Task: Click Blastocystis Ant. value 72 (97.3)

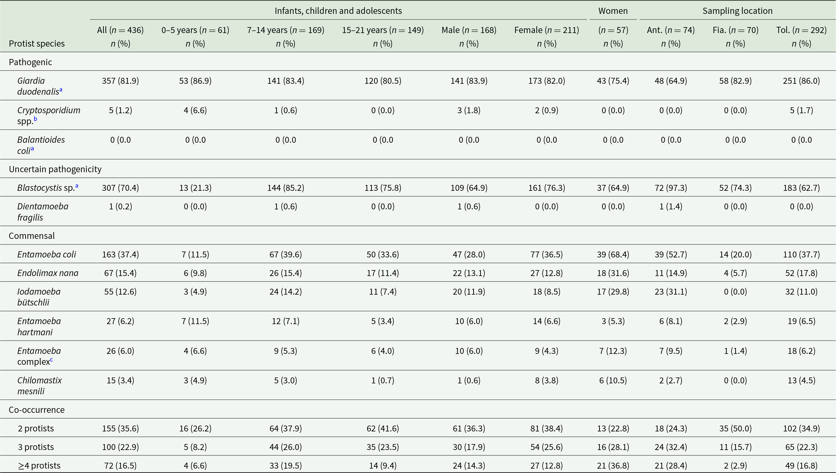Action: [671, 188]
